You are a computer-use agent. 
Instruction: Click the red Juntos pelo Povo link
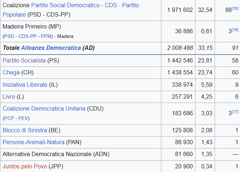click(25, 166)
